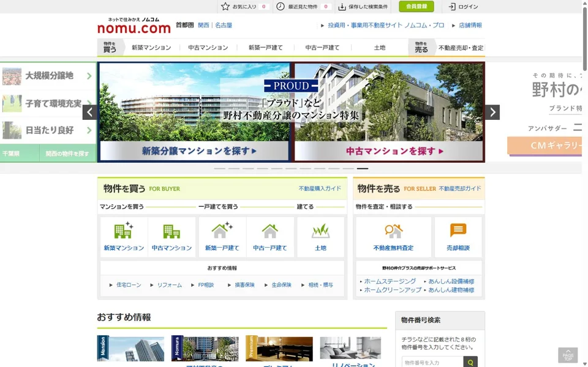Click the login door icon
The height and width of the screenshot is (367, 588).
click(452, 7)
